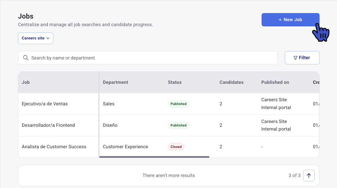The image size is (337, 188).
Task: Click Internal portal in the Diseño row
Action: [x=276, y=129]
